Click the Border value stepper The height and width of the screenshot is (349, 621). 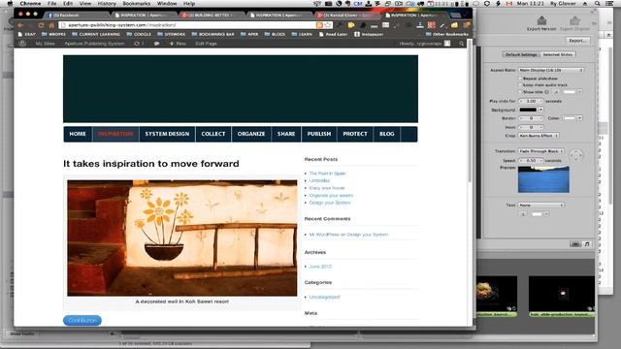tap(531, 118)
